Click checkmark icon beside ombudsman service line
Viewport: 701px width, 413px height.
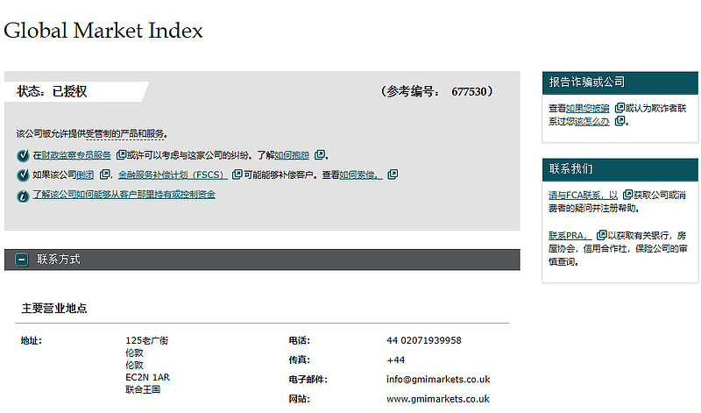coord(23,156)
